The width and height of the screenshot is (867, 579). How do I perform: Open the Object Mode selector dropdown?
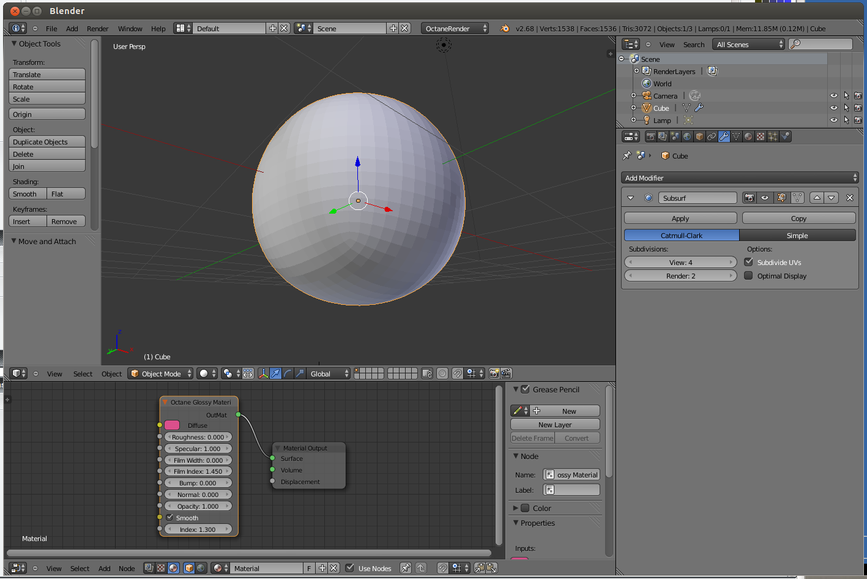[161, 373]
